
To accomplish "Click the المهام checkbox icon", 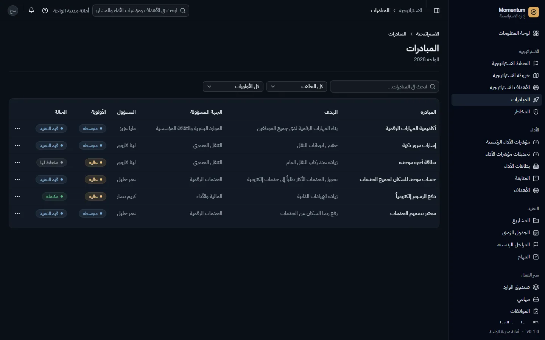I will click(x=536, y=257).
